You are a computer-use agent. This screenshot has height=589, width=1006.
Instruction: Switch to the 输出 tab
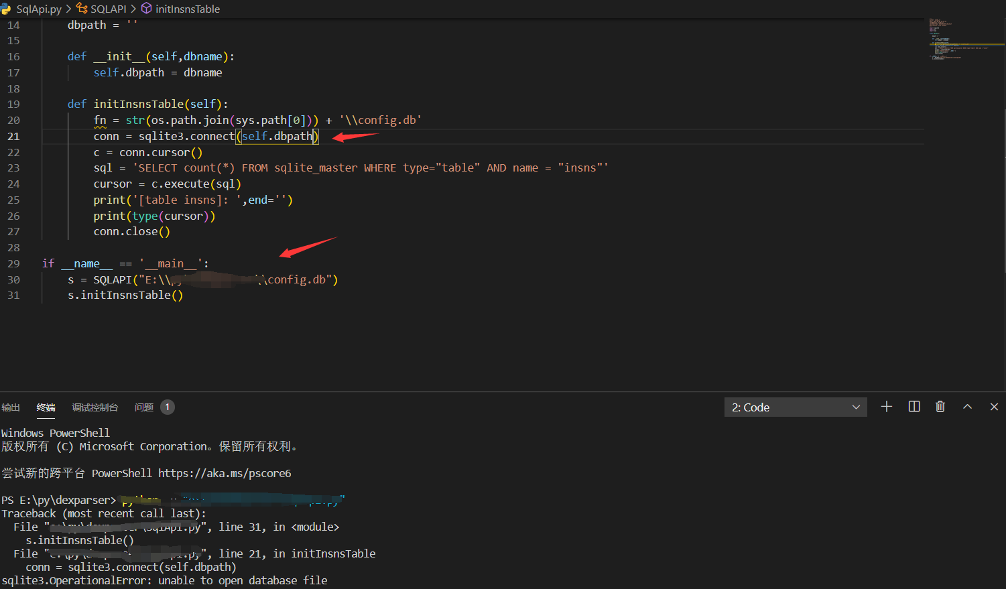pos(11,407)
